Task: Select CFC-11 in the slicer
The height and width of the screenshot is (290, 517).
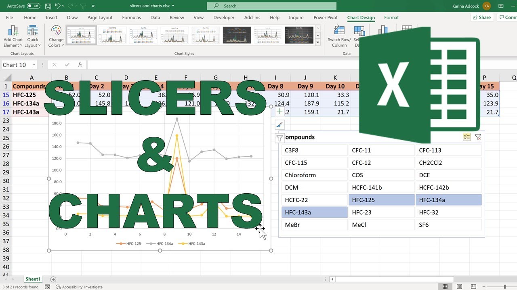Action: 381,150
